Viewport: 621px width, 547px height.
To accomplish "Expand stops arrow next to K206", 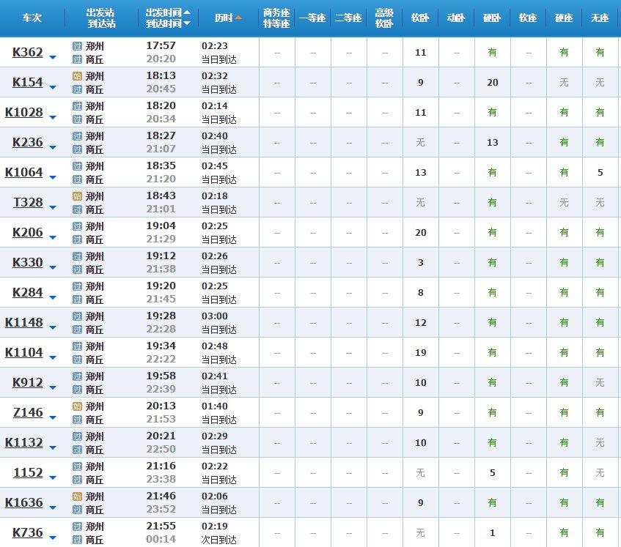I will (53, 238).
